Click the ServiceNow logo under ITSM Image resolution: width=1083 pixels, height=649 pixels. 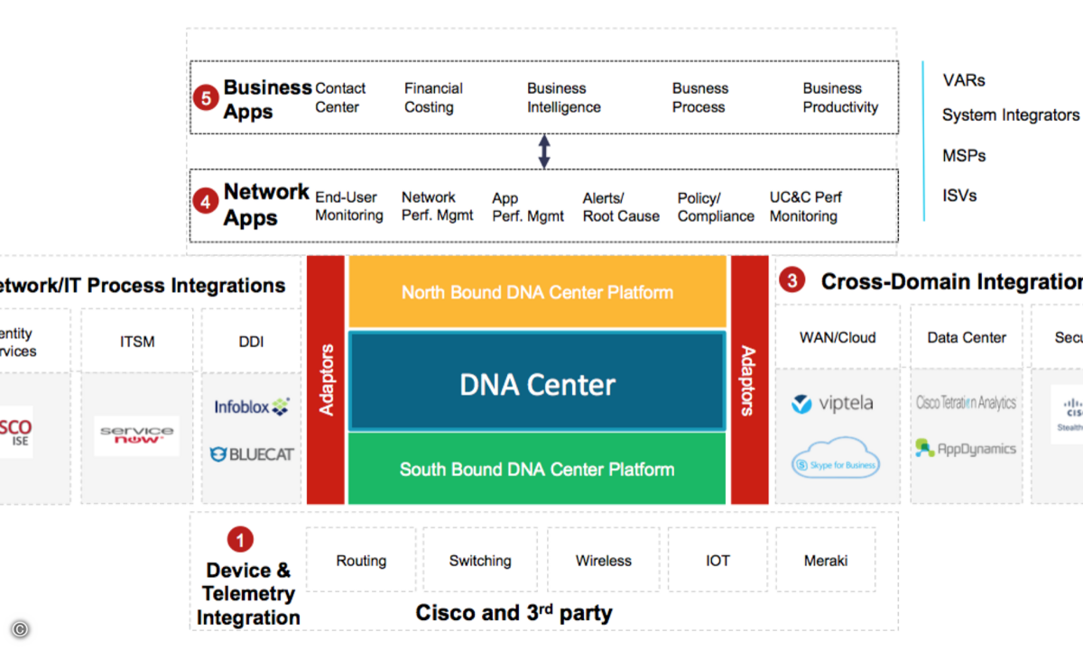(136, 435)
